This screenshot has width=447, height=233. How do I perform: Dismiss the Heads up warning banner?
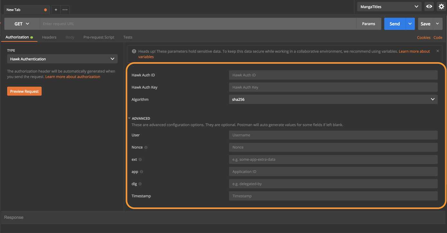438,51
